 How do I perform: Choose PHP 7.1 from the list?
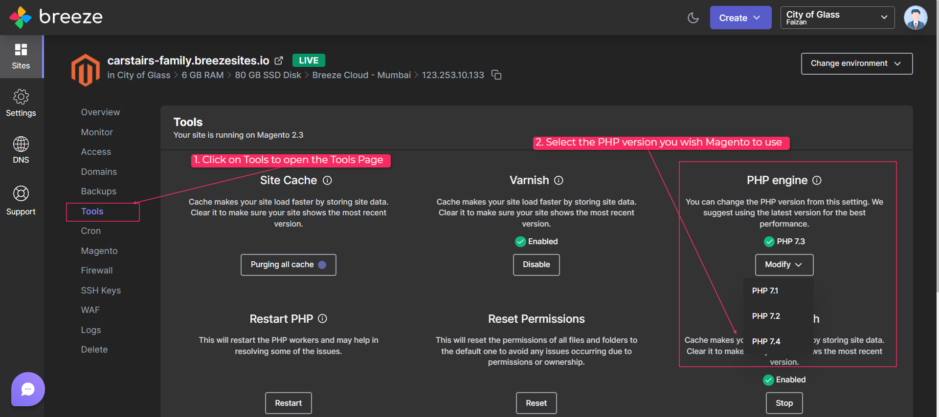point(765,291)
